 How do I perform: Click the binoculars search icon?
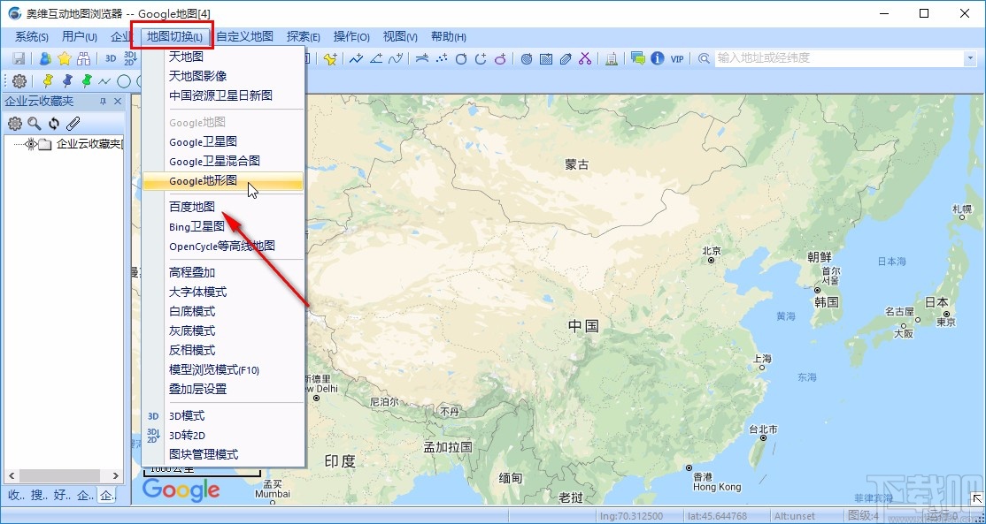pyautogui.click(x=83, y=58)
